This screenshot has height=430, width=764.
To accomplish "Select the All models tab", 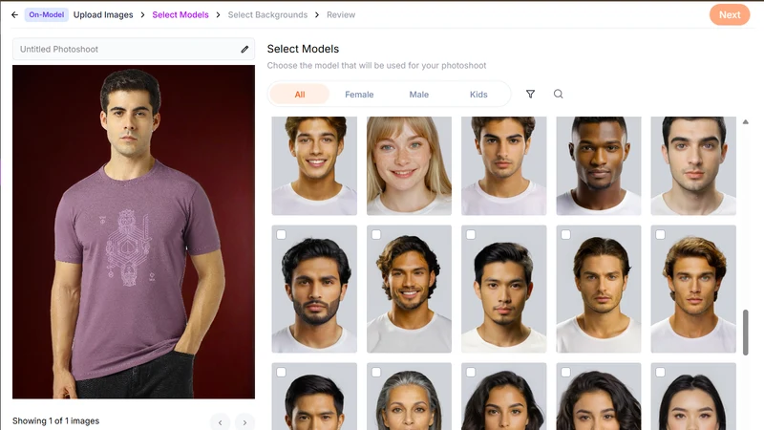I will (x=300, y=94).
